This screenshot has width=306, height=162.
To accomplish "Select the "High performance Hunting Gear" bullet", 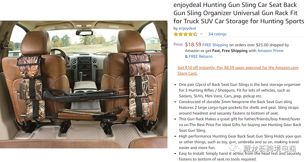I will (x=240, y=142).
